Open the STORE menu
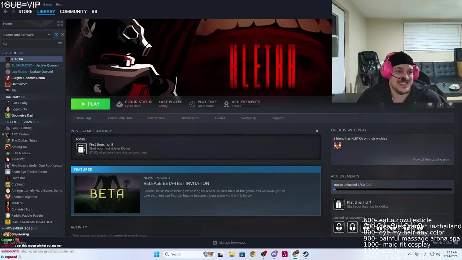 [x=25, y=12]
